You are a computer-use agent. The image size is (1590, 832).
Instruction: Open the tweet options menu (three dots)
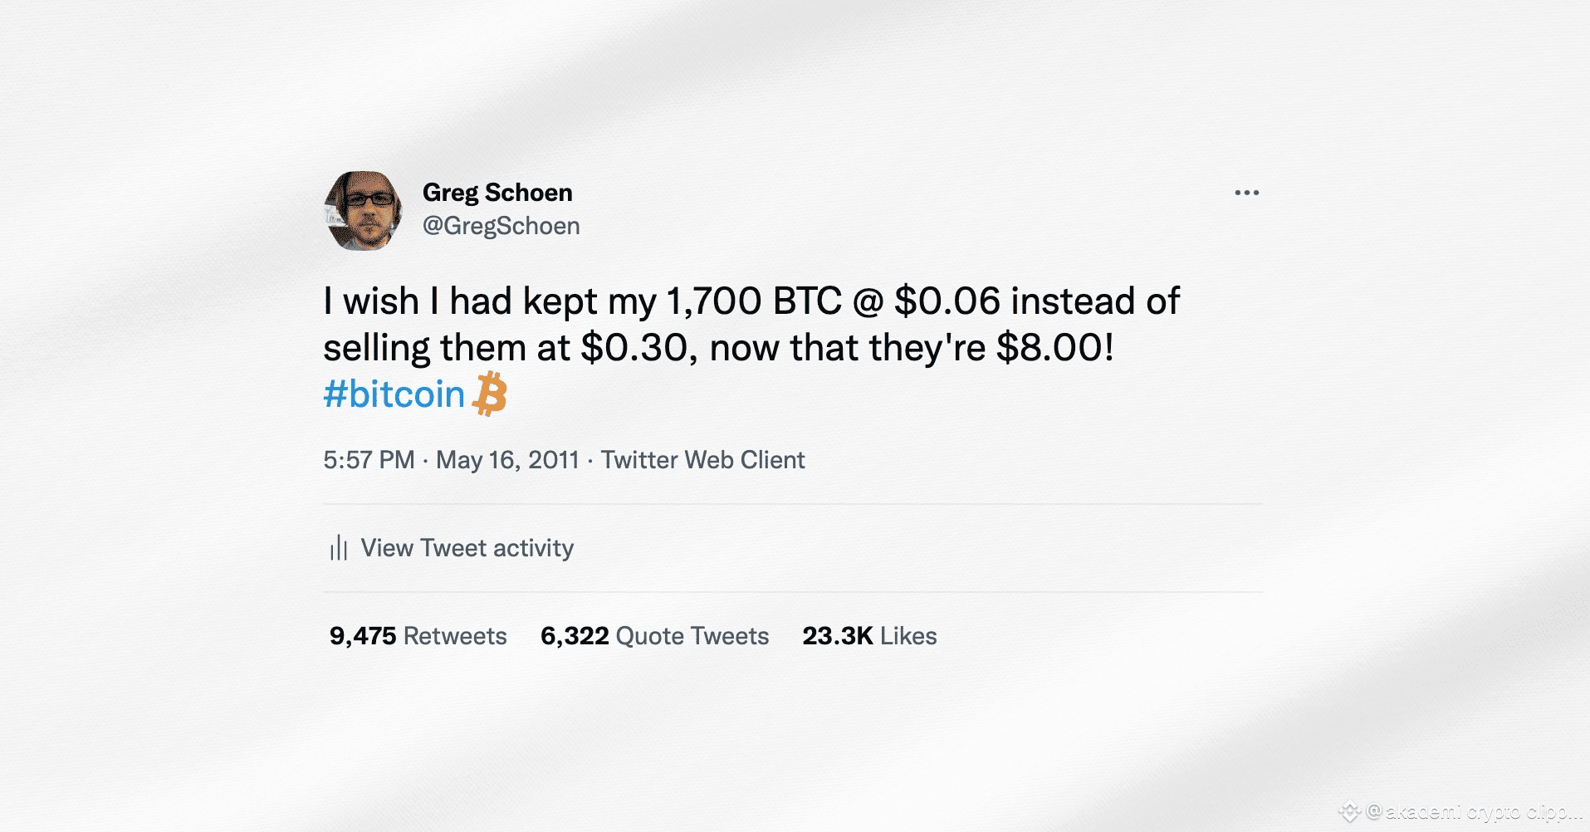(x=1245, y=192)
